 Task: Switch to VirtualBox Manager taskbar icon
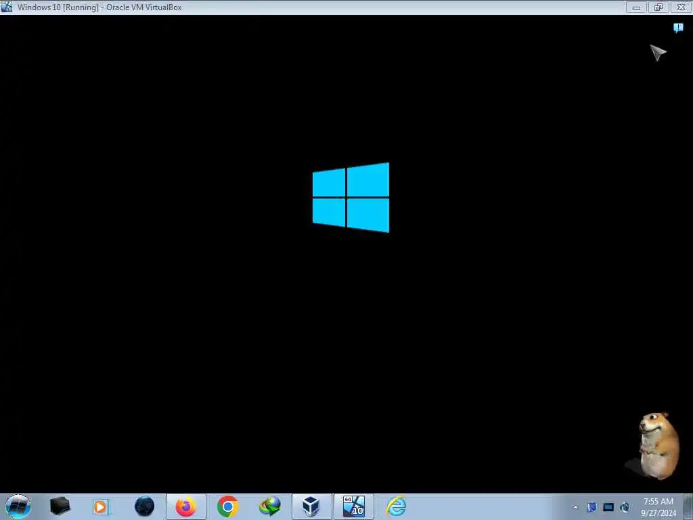[311, 506]
